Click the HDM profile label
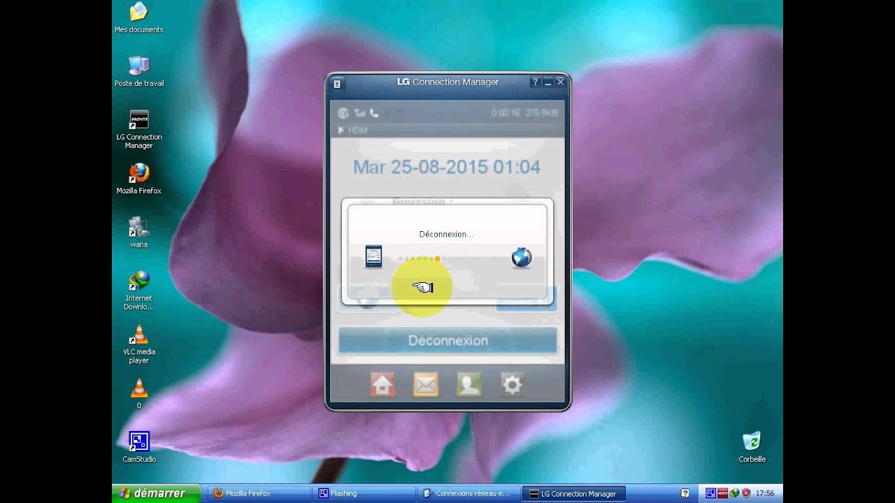Screen dimensions: 895x503 [x=357, y=130]
